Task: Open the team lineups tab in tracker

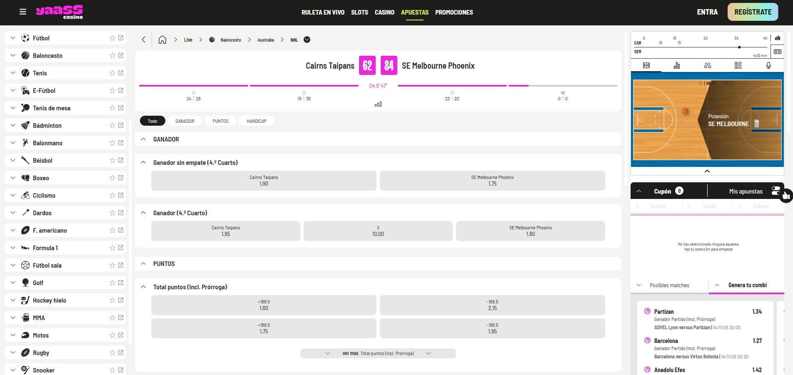Action: tap(707, 65)
